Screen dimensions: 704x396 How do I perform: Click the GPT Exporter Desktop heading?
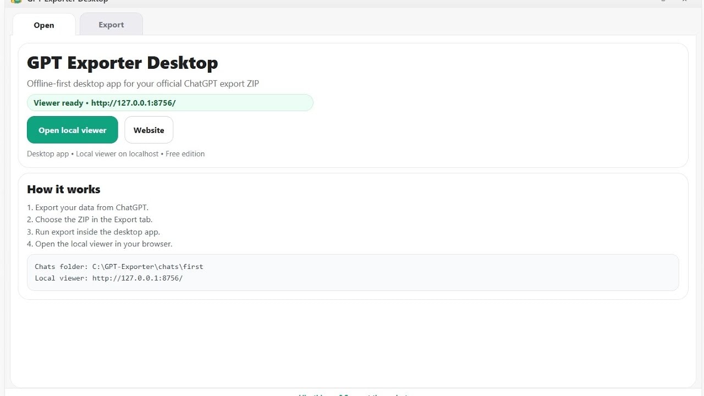click(x=123, y=63)
